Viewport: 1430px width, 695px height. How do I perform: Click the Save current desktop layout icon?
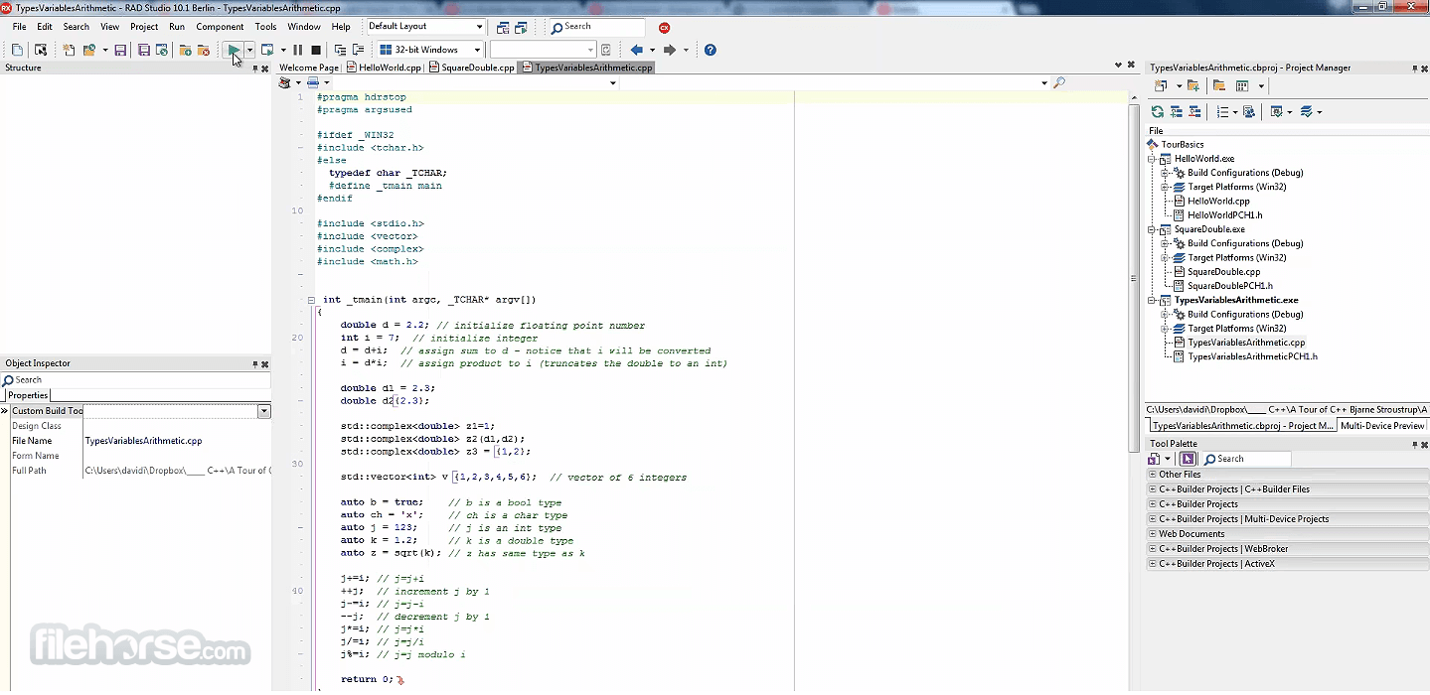(x=503, y=28)
